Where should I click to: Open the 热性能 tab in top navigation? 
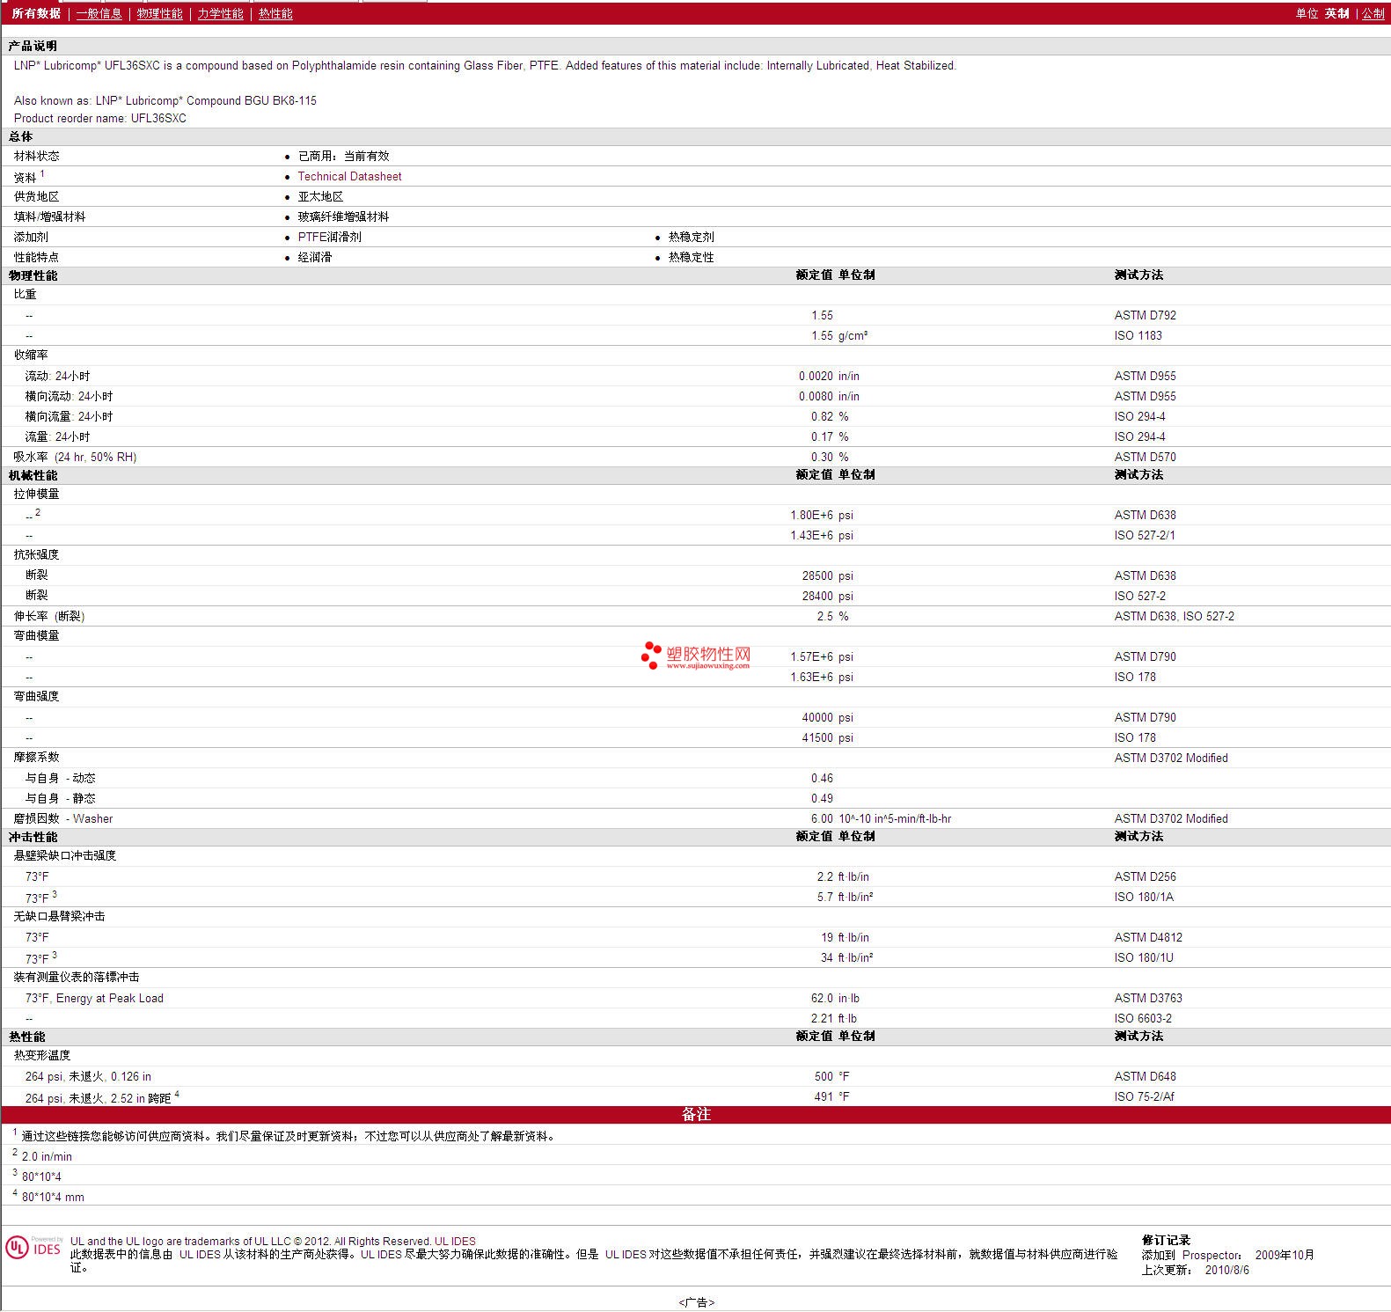click(x=275, y=13)
